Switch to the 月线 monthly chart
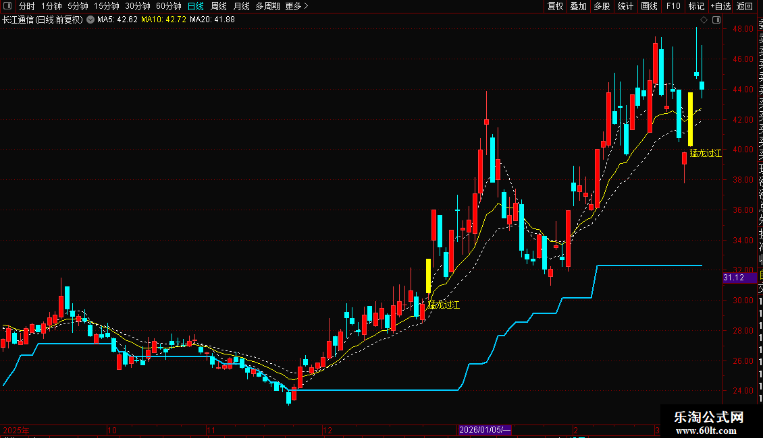Viewport: 763px width, 438px height. tap(241, 6)
